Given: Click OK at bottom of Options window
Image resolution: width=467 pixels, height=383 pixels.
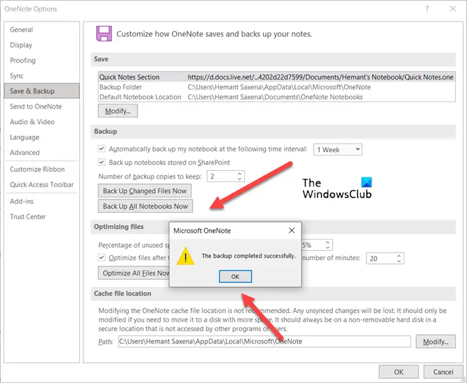Looking at the screenshot, I should (398, 372).
